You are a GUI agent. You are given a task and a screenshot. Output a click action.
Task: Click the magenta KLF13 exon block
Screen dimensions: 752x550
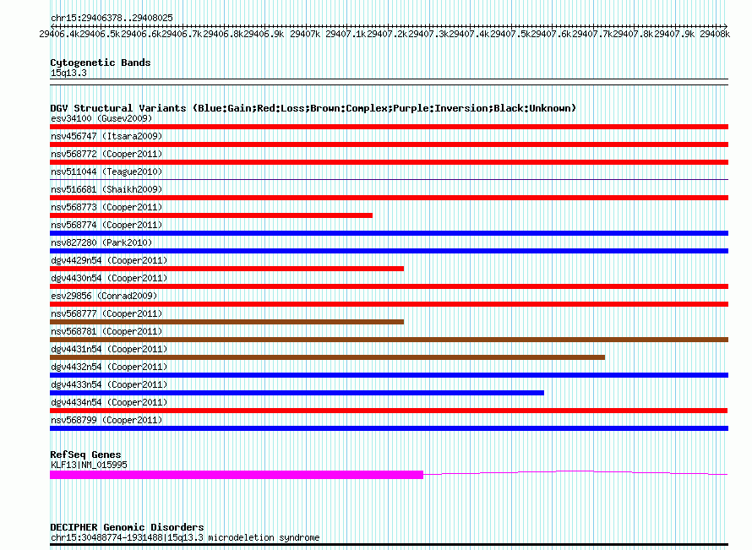click(237, 475)
